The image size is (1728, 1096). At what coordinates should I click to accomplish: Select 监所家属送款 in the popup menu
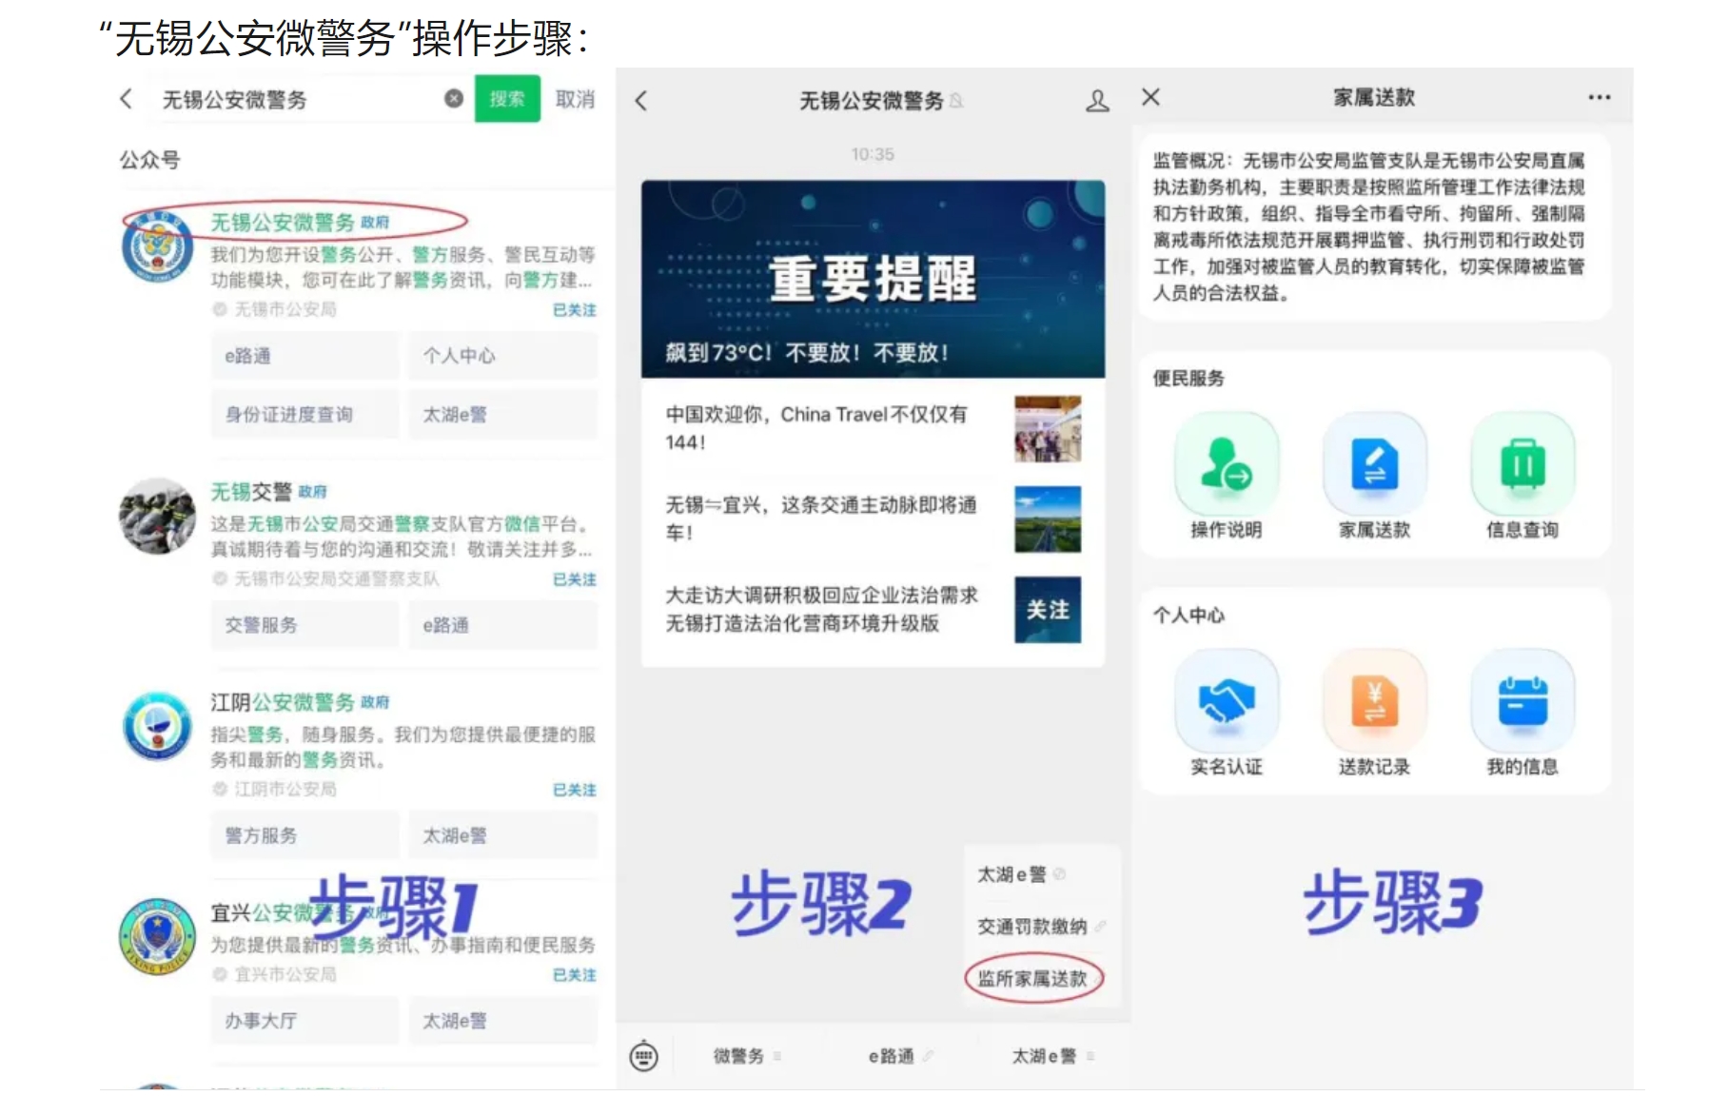1033,979
